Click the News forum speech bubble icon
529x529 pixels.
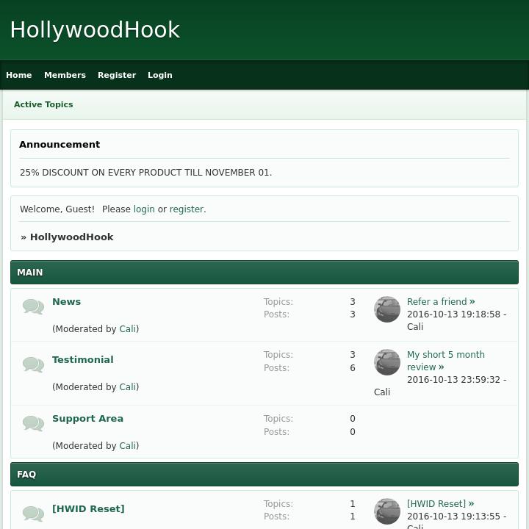(x=33, y=306)
